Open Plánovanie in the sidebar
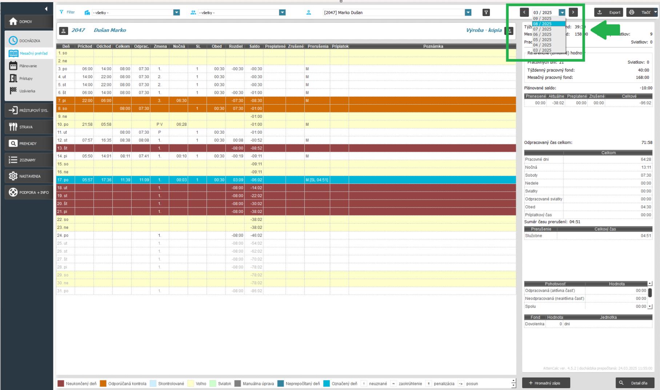The image size is (660, 390). click(x=28, y=66)
